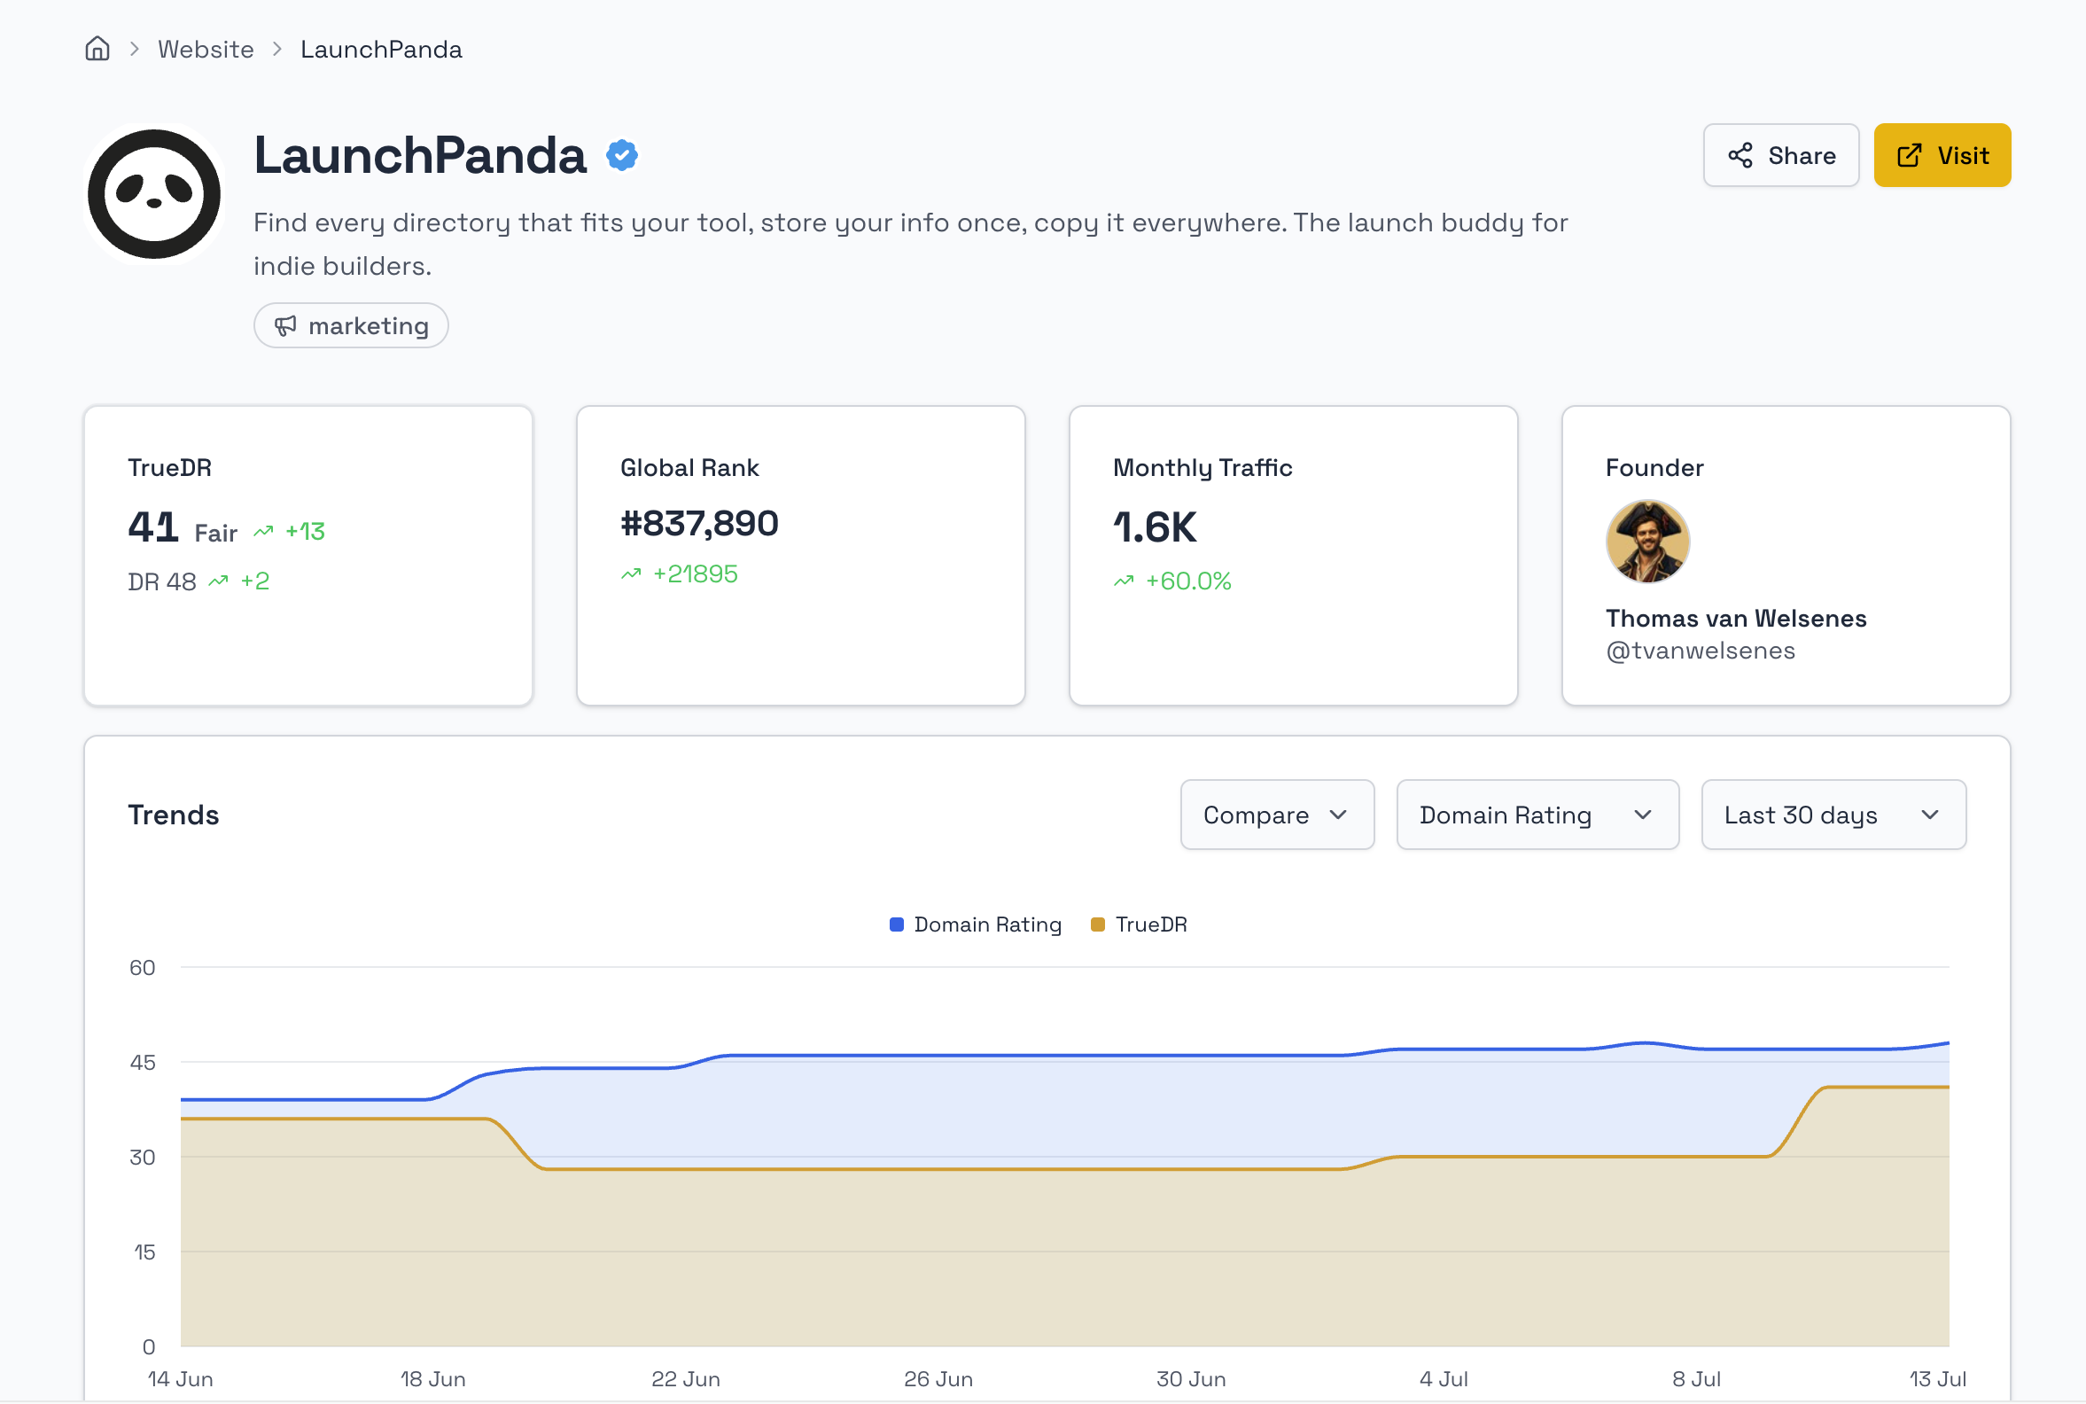
Task: Click the DR 48 value
Action: [162, 582]
